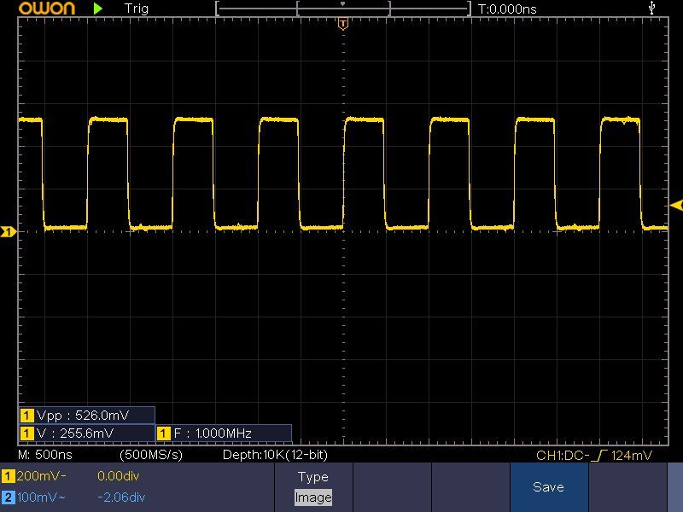Click the trigger level arrow on right edge
Screen dimensions: 683x512
pos(675,205)
